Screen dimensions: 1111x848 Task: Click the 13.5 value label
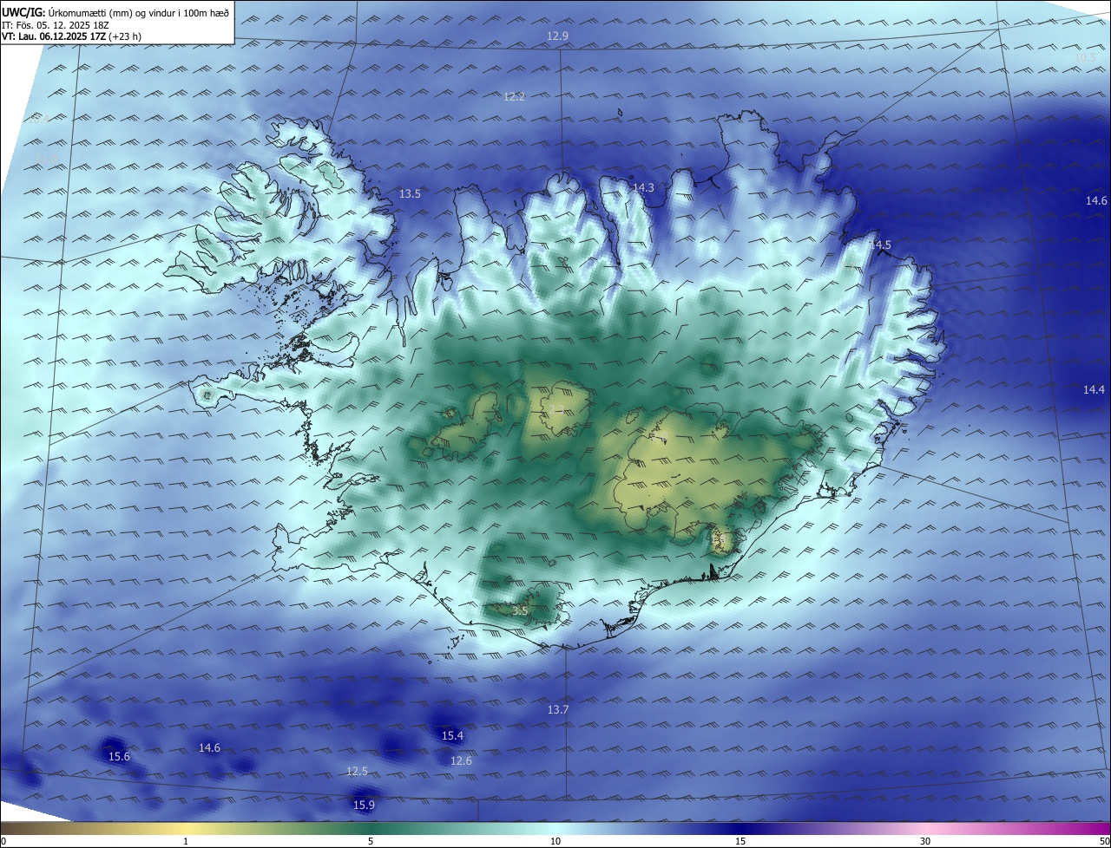tap(410, 194)
